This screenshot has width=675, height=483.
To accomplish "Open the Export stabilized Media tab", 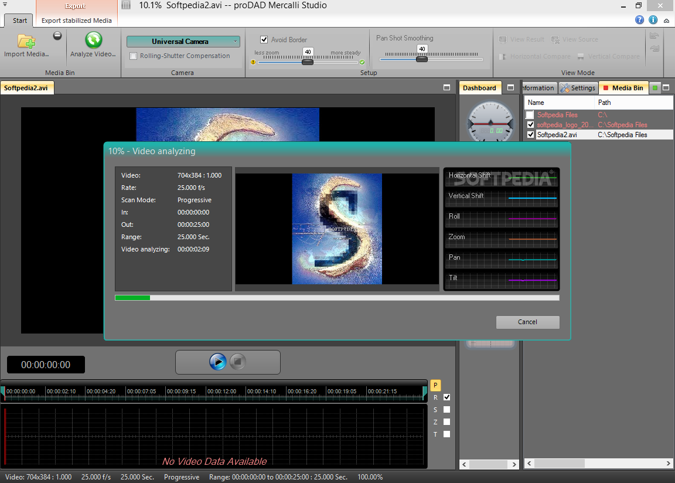I will pos(77,21).
